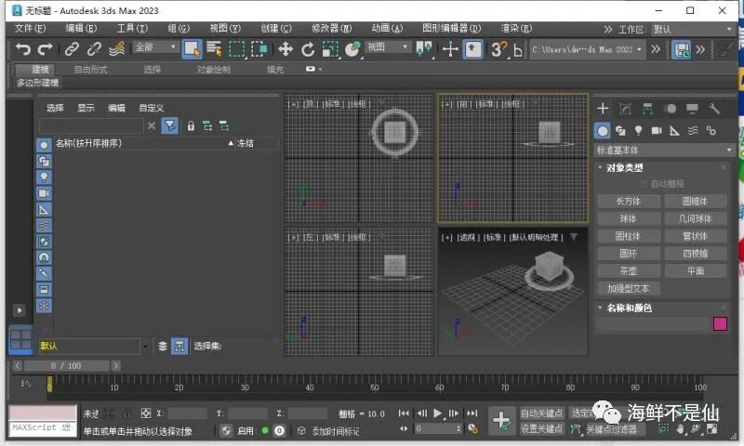Open the Create tab (plus icon) in command panel
744x446 pixels.
click(x=603, y=109)
